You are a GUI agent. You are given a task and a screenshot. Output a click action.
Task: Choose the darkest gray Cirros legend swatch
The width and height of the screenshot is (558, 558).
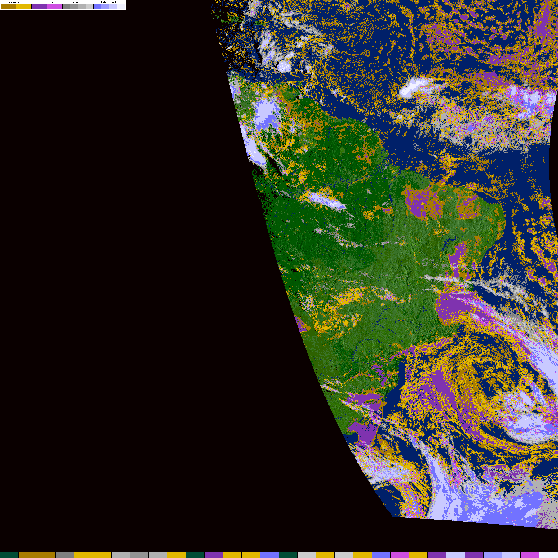coord(66,6)
